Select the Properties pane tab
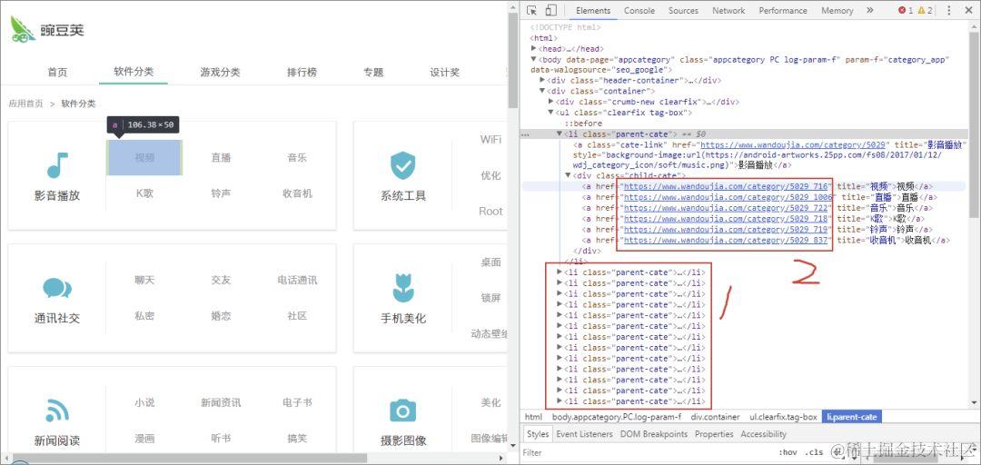This screenshot has height=465, width=981. pyautogui.click(x=714, y=434)
